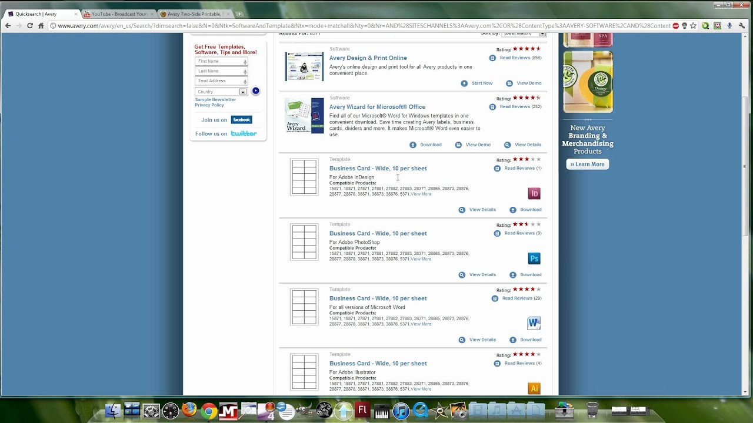753x423 pixels.
Task: Open iTunes from the dock
Action: click(x=401, y=411)
